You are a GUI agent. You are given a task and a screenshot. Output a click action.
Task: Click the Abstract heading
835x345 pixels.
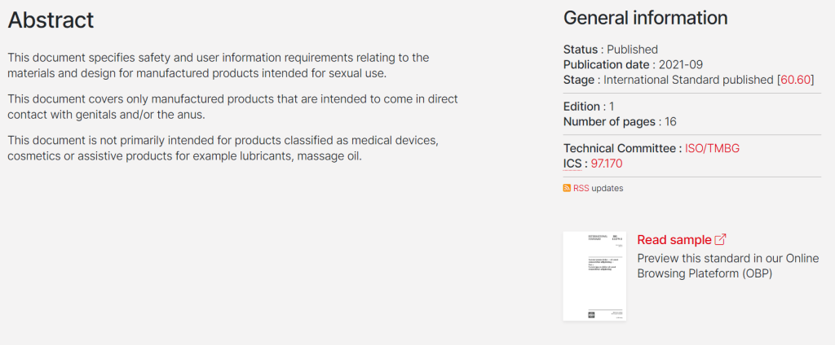(51, 20)
